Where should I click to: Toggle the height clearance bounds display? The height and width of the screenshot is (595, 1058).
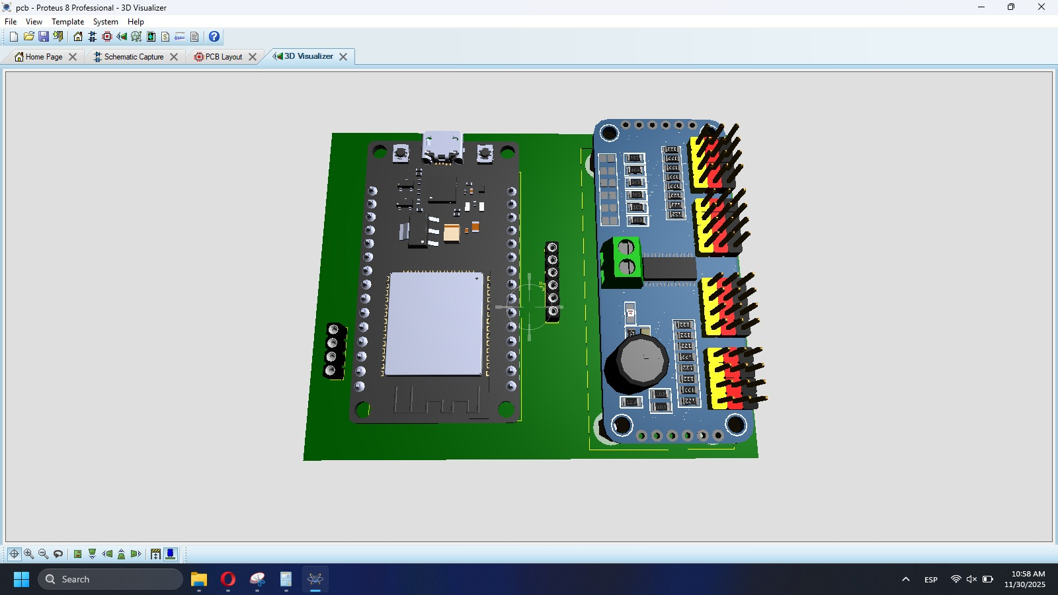(x=156, y=554)
